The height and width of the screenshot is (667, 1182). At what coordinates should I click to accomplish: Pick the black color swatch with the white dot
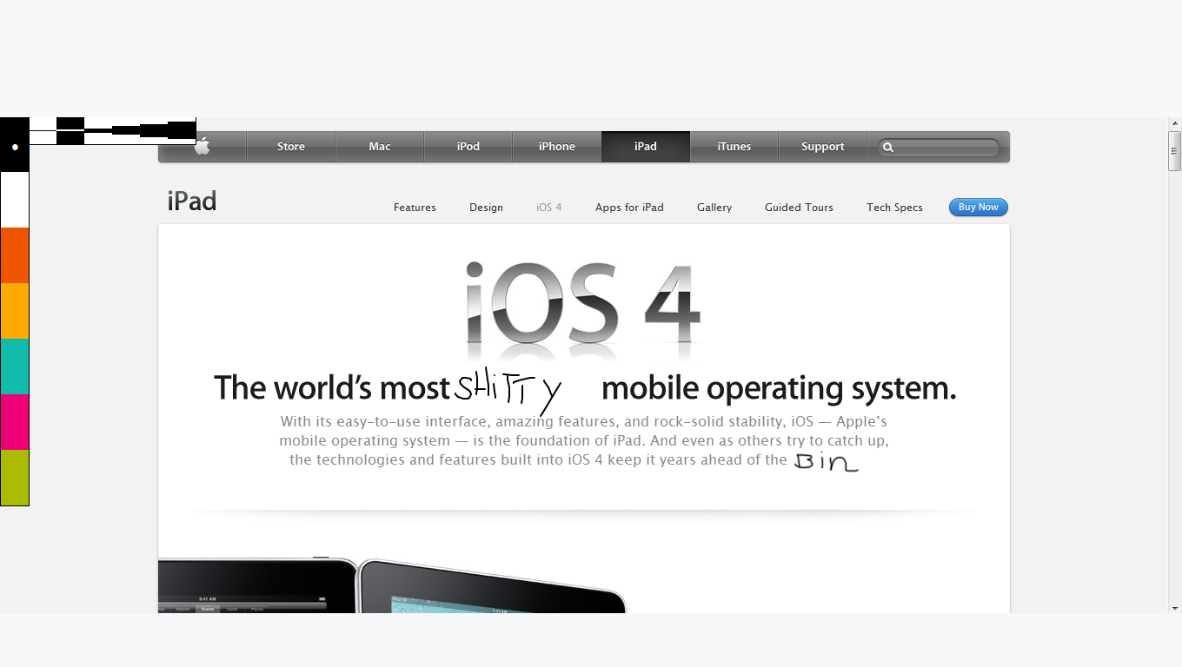coord(15,145)
